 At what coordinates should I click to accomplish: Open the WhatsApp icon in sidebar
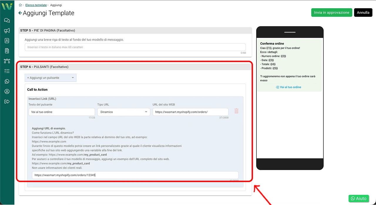tap(7, 81)
